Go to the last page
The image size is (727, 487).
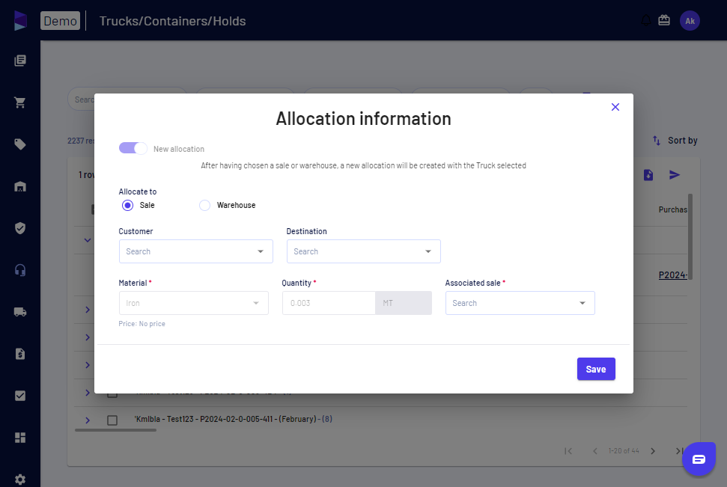click(679, 451)
